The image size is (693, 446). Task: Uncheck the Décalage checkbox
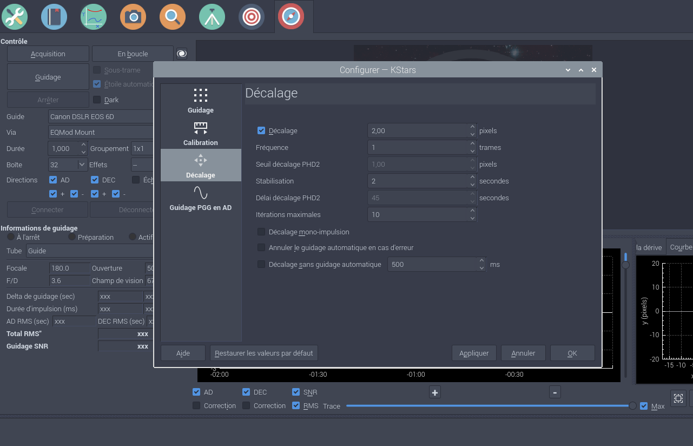261,130
